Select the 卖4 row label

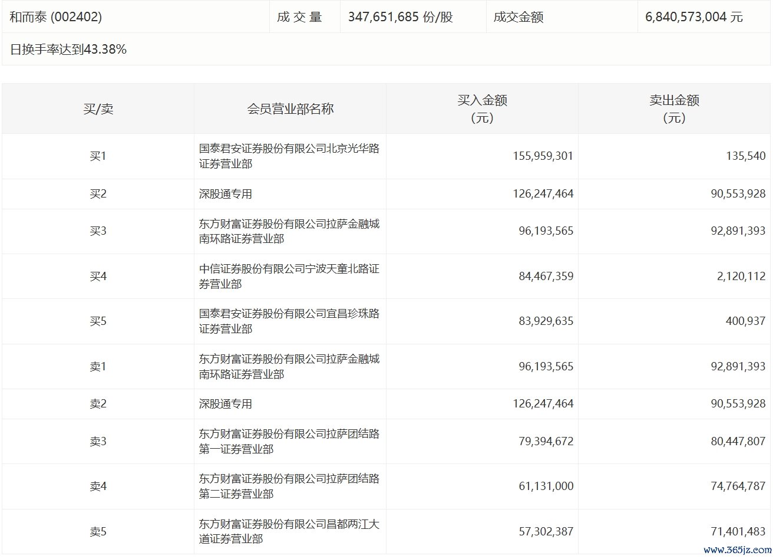tap(98, 486)
